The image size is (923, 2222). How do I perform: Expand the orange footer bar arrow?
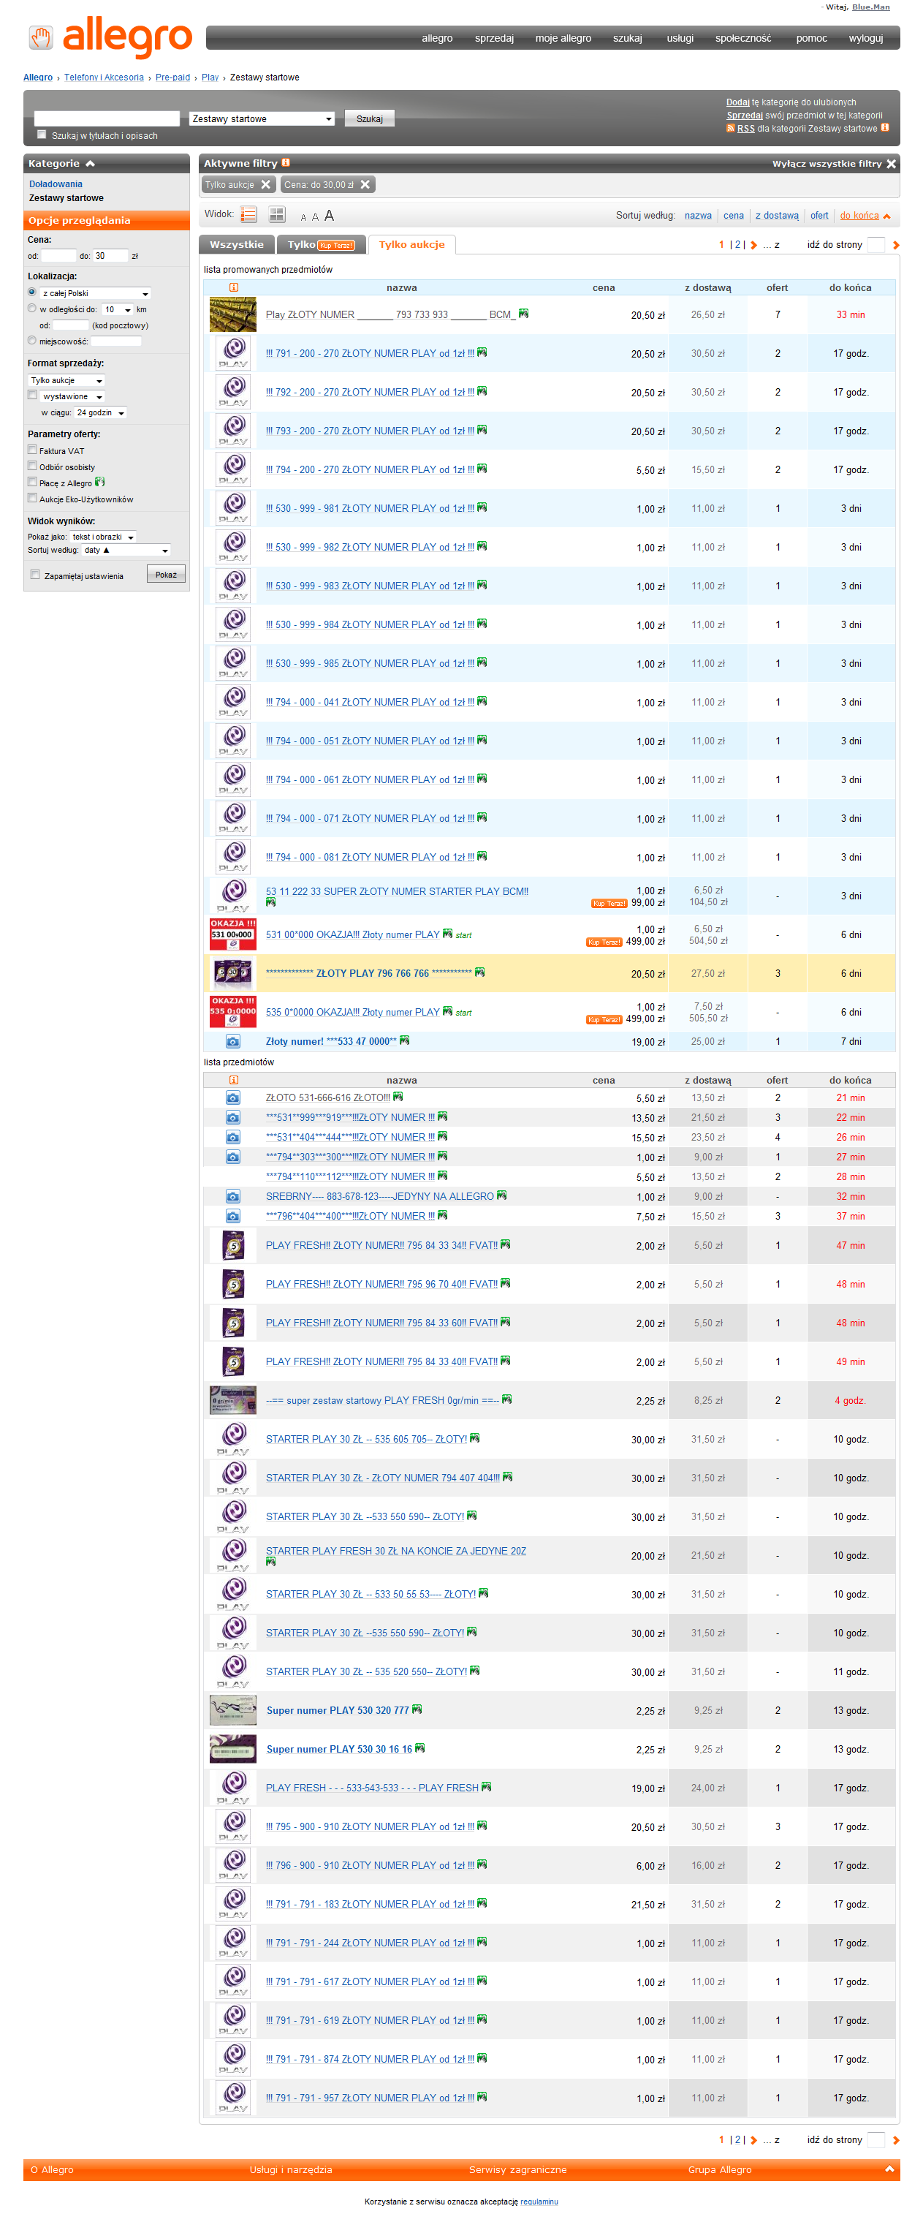(889, 2169)
